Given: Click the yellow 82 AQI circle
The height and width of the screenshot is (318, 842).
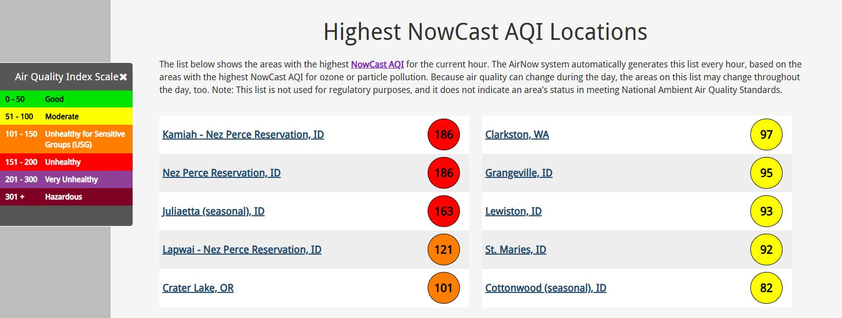Looking at the screenshot, I should pos(766,288).
